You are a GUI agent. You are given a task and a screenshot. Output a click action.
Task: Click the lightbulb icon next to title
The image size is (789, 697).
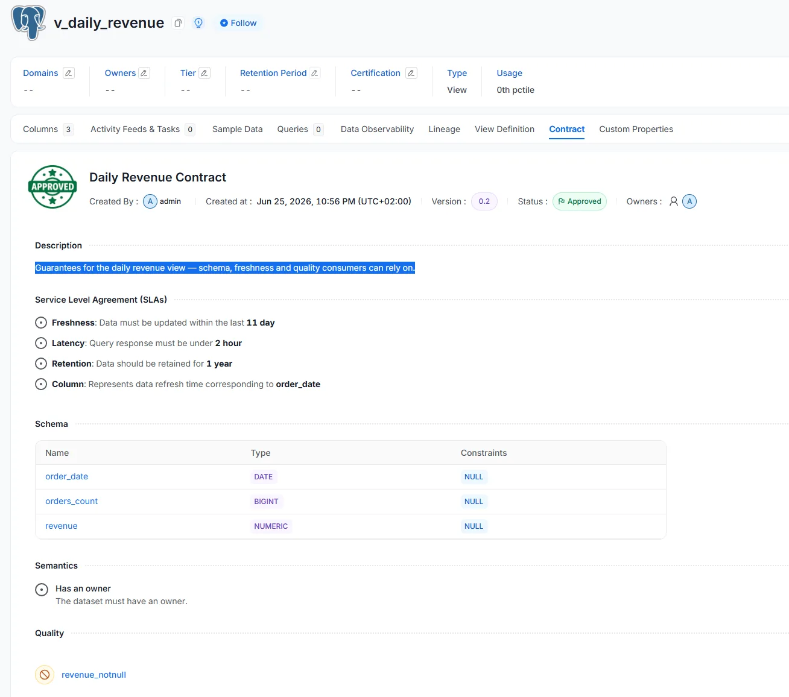pyautogui.click(x=198, y=23)
